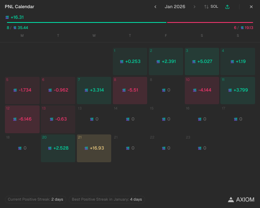Select empty day 22 cell showing 0
The image size is (260, 208).
pos(166,148)
